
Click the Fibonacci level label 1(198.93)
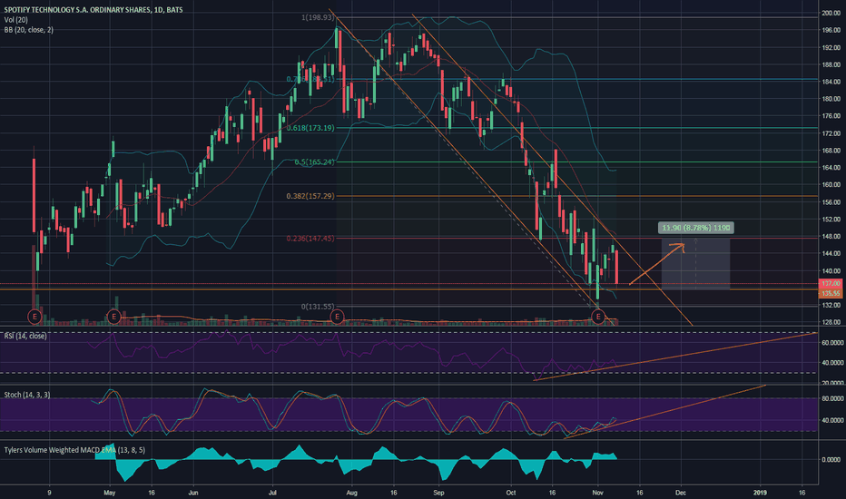pos(318,17)
